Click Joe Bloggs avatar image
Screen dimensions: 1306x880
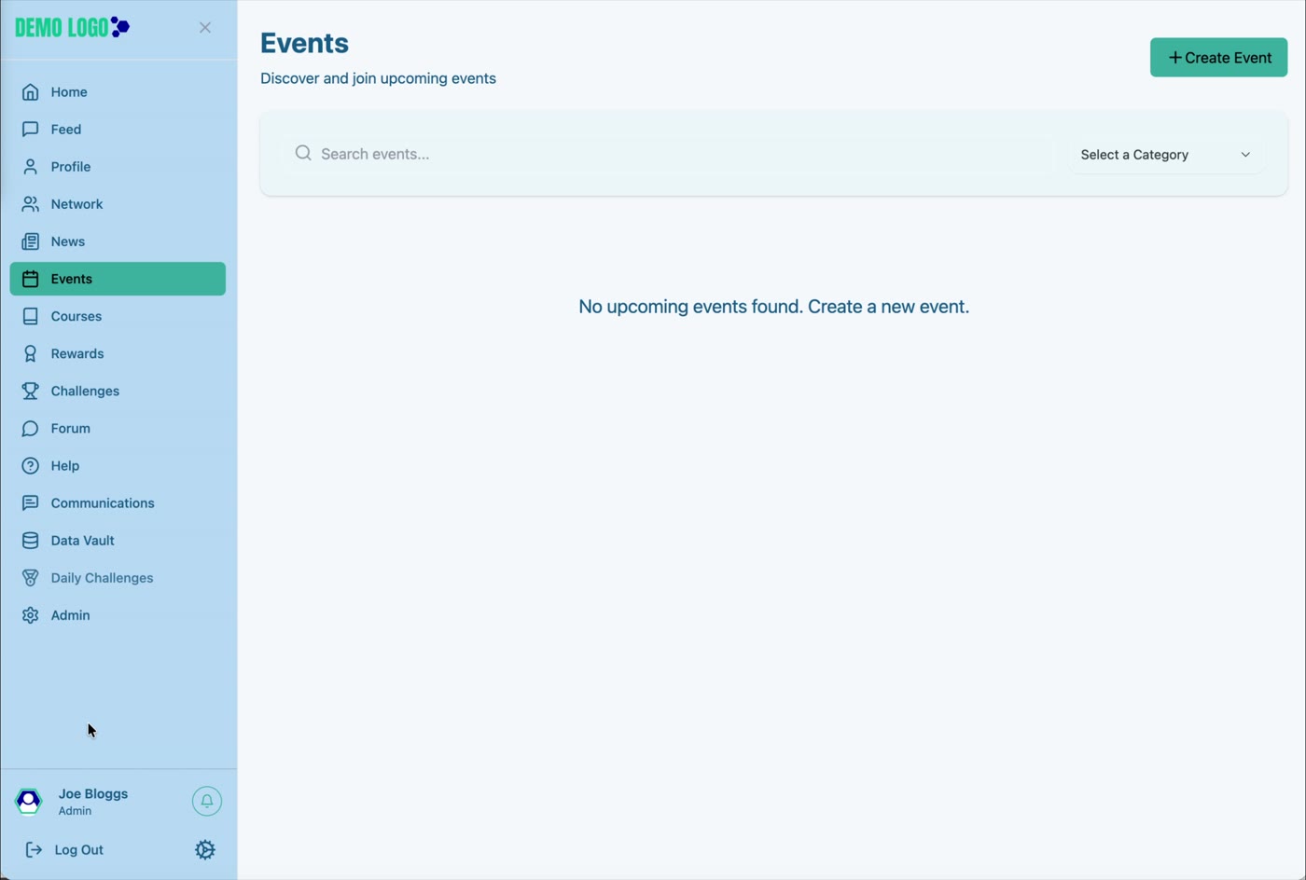point(29,801)
